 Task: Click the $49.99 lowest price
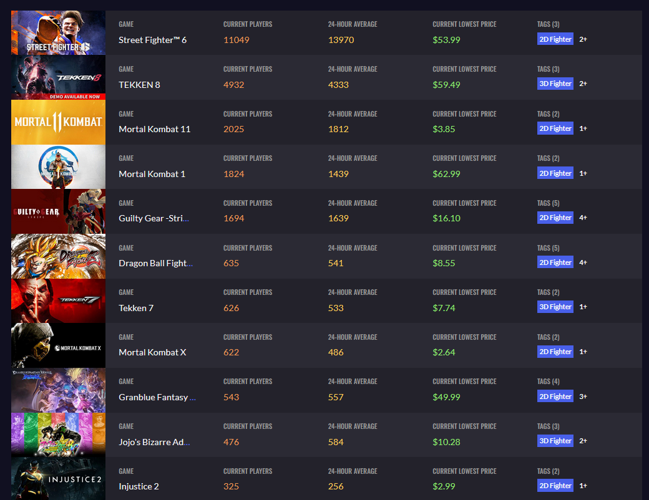pyautogui.click(x=446, y=397)
